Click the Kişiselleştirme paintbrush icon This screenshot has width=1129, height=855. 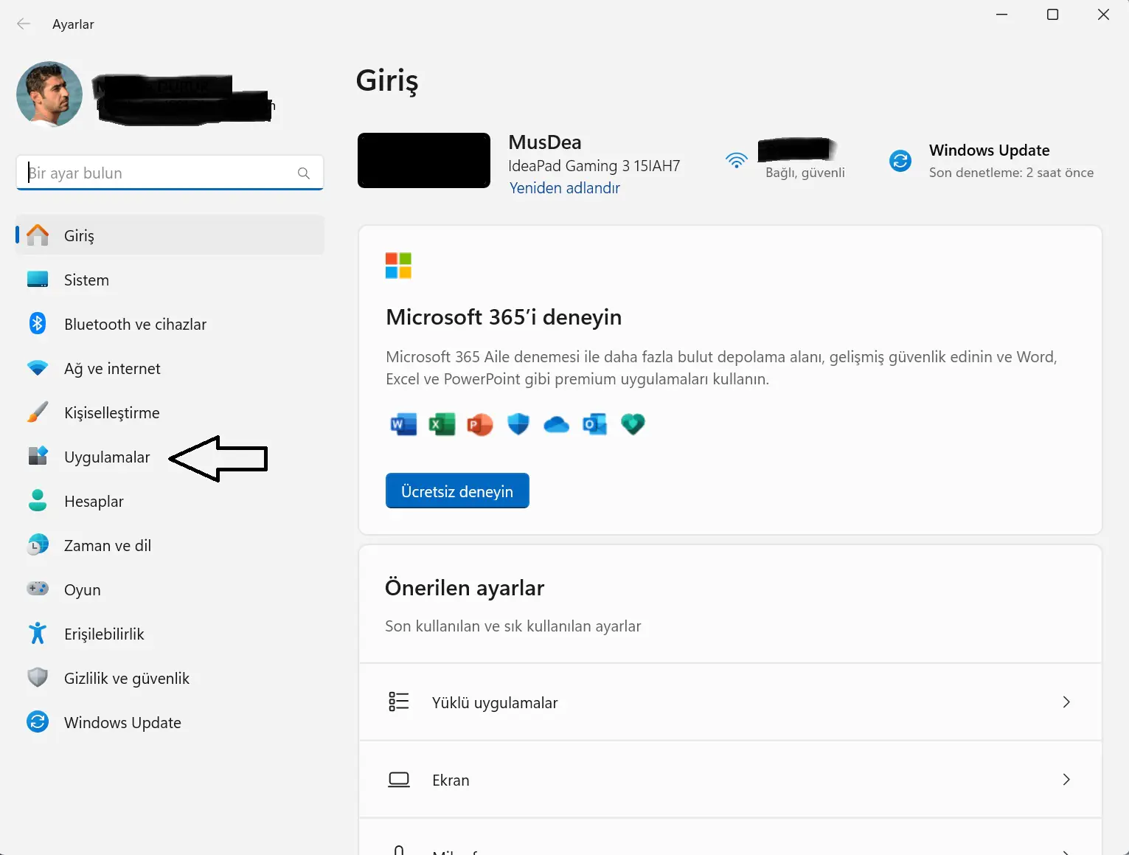pos(38,412)
